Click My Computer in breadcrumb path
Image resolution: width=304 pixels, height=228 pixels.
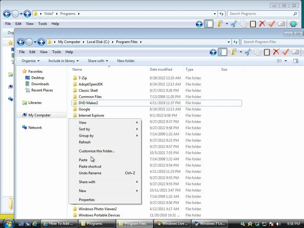(x=69, y=42)
